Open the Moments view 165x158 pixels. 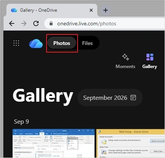pos(125,61)
